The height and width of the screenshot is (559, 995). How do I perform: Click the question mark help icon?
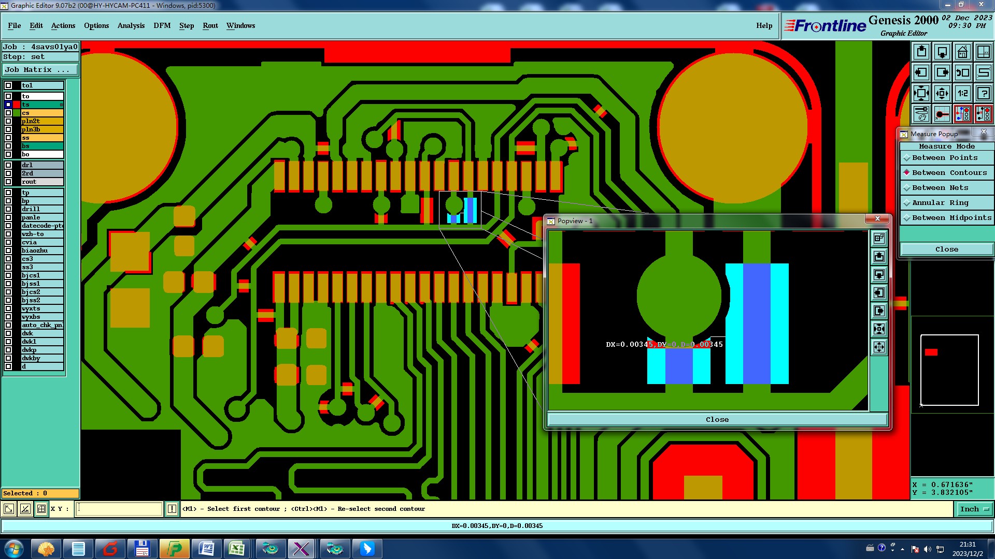point(983,94)
